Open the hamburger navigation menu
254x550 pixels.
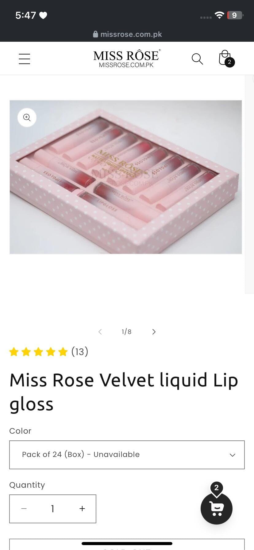24,59
